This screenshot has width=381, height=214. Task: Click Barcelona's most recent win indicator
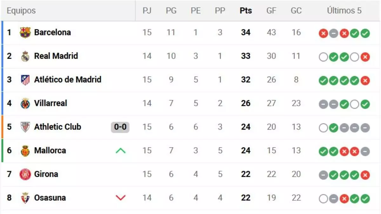364,33
